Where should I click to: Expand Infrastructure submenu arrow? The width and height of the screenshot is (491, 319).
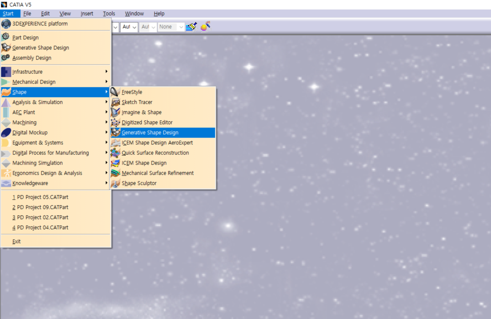106,71
